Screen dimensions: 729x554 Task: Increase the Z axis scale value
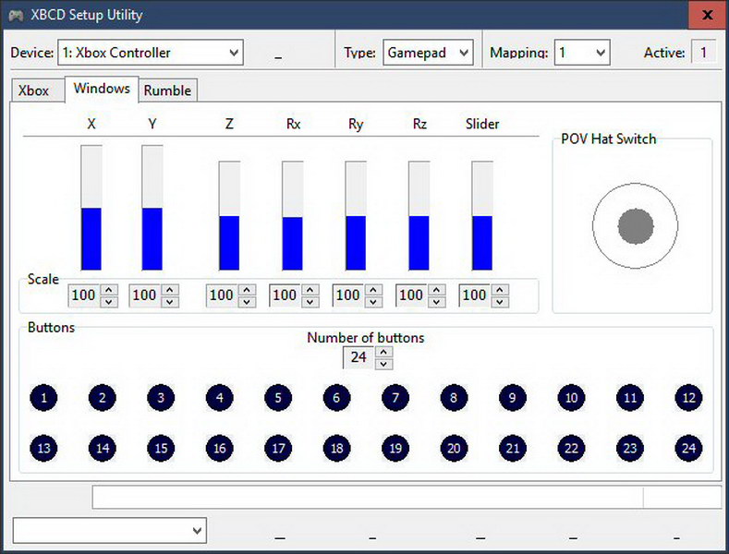click(x=247, y=290)
